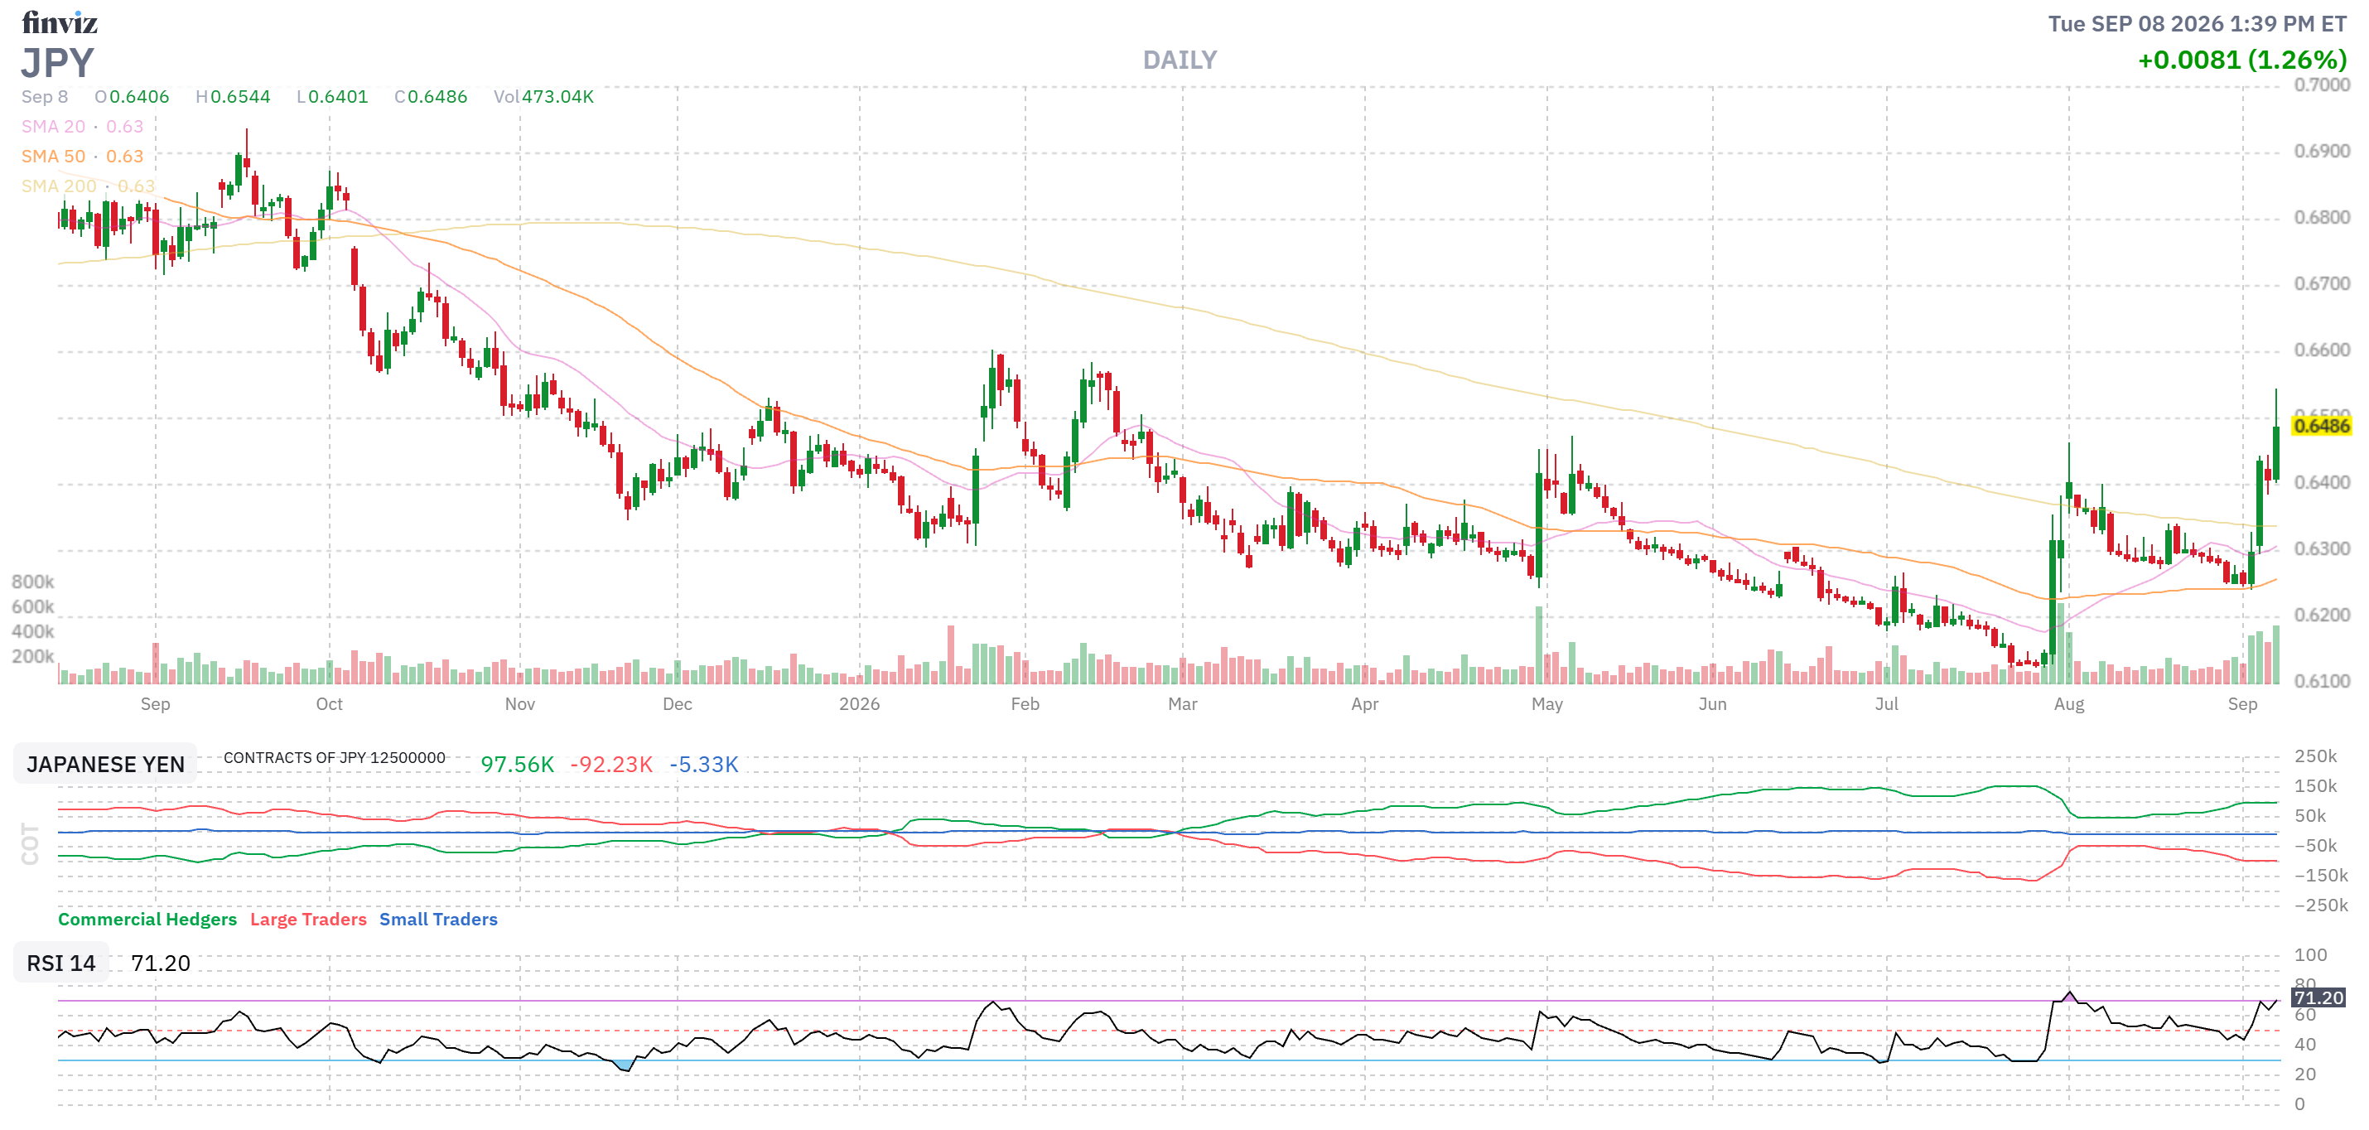Click the timestamp Tue SEP 08 2026 1:39 PM ET
Screen dimensions: 2369x1130
click(2196, 24)
